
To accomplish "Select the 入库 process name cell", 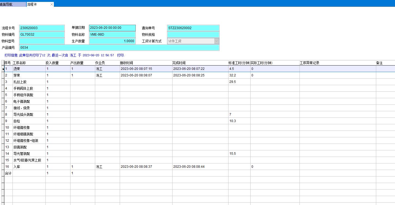I will click(29, 167).
